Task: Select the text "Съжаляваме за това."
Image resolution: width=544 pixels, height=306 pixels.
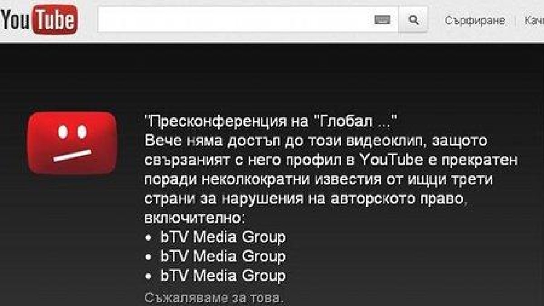Action: [x=214, y=298]
